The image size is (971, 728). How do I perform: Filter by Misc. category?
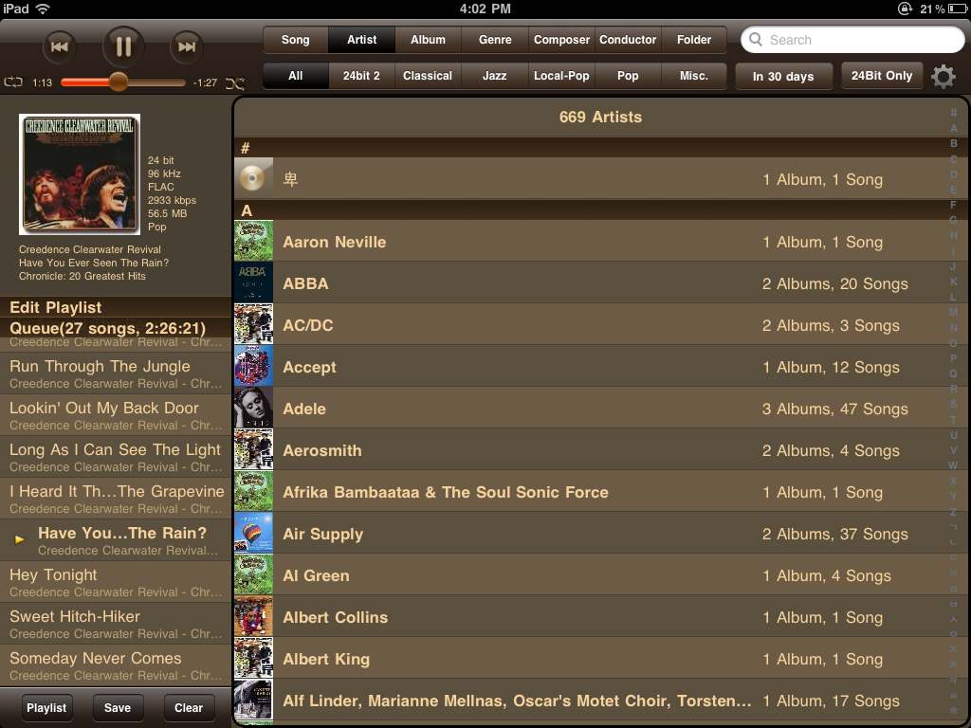tap(694, 76)
